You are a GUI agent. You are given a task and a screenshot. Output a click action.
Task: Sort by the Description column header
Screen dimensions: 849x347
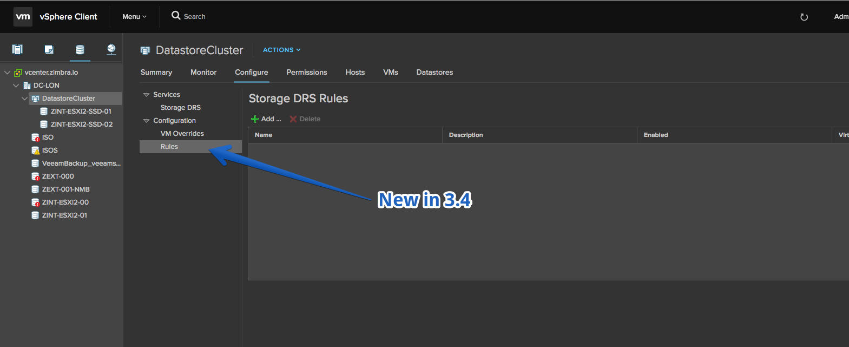tap(539, 135)
